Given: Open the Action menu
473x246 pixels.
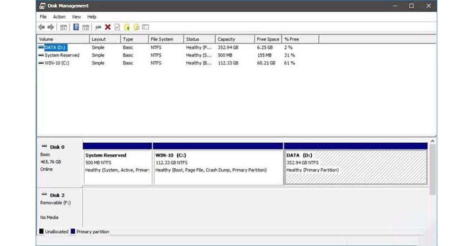Looking at the screenshot, I should (59, 17).
